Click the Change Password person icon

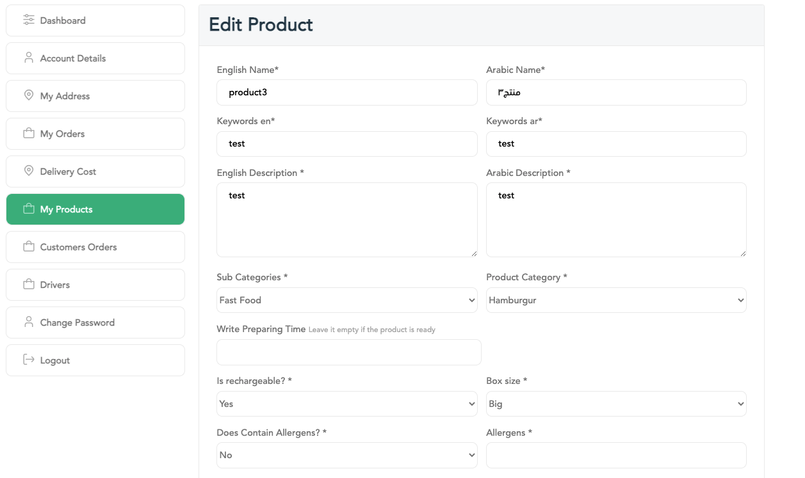click(x=28, y=323)
